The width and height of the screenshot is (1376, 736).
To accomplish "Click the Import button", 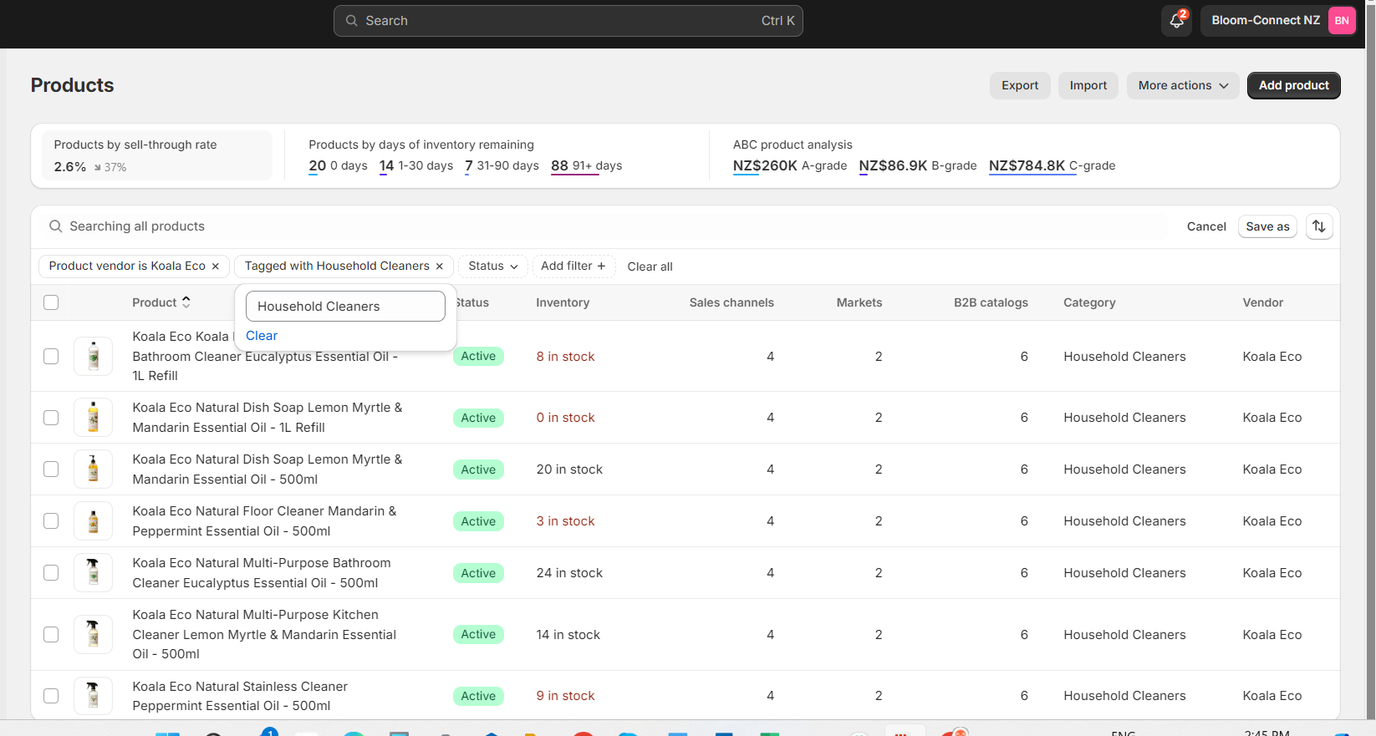I will tap(1088, 85).
